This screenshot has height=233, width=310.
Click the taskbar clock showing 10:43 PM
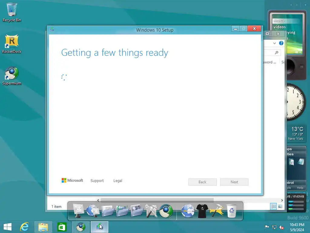[297, 227]
